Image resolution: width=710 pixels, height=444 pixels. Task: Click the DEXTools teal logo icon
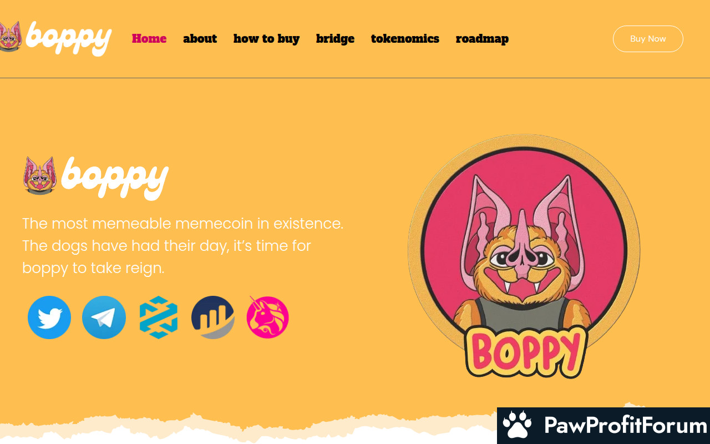(x=159, y=317)
